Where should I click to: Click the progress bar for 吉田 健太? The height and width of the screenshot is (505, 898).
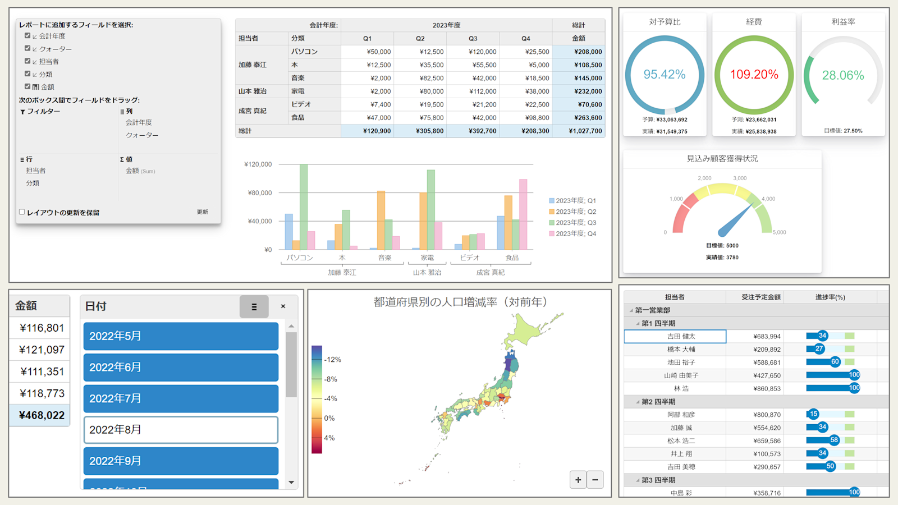coord(830,336)
